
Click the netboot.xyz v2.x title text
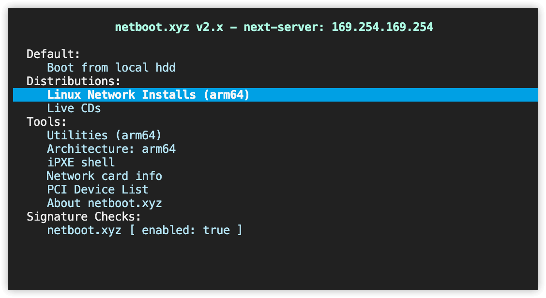click(x=169, y=27)
